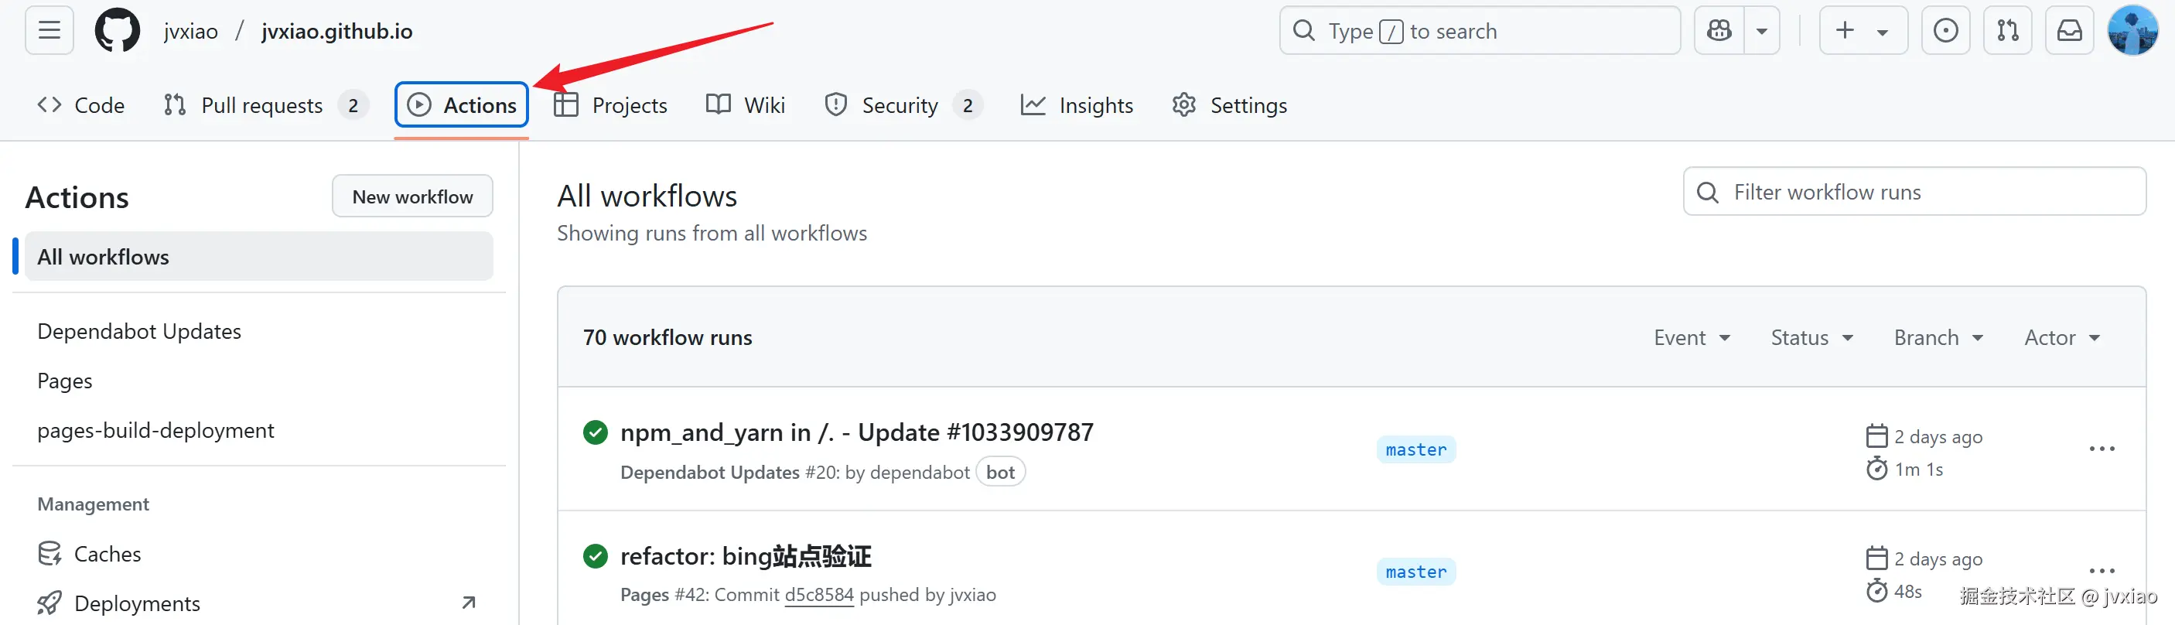
Task: Open Copilot chat icon
Action: pyautogui.click(x=1719, y=31)
